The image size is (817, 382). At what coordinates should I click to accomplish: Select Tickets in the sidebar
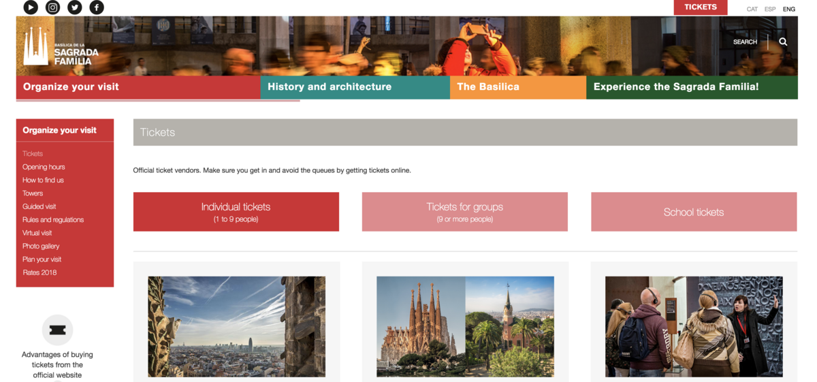click(x=33, y=154)
